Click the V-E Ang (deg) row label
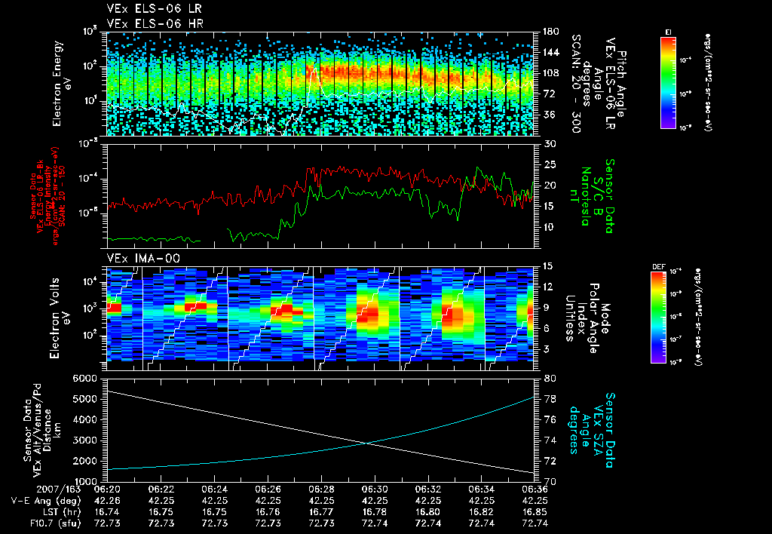 (x=46, y=501)
